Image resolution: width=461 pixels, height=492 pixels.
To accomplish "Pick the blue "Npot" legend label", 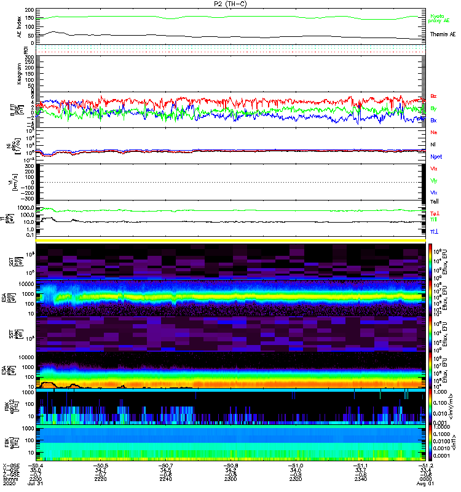I will pos(436,157).
